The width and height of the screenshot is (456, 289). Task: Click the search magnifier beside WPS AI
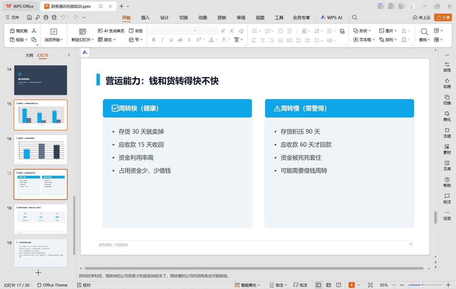(355, 17)
